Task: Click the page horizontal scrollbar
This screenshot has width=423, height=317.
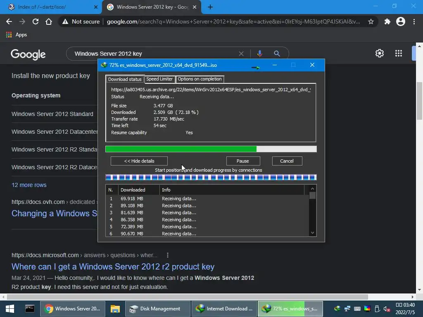Action: 188,297
